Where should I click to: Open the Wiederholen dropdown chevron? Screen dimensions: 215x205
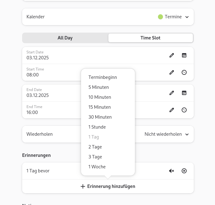187,134
